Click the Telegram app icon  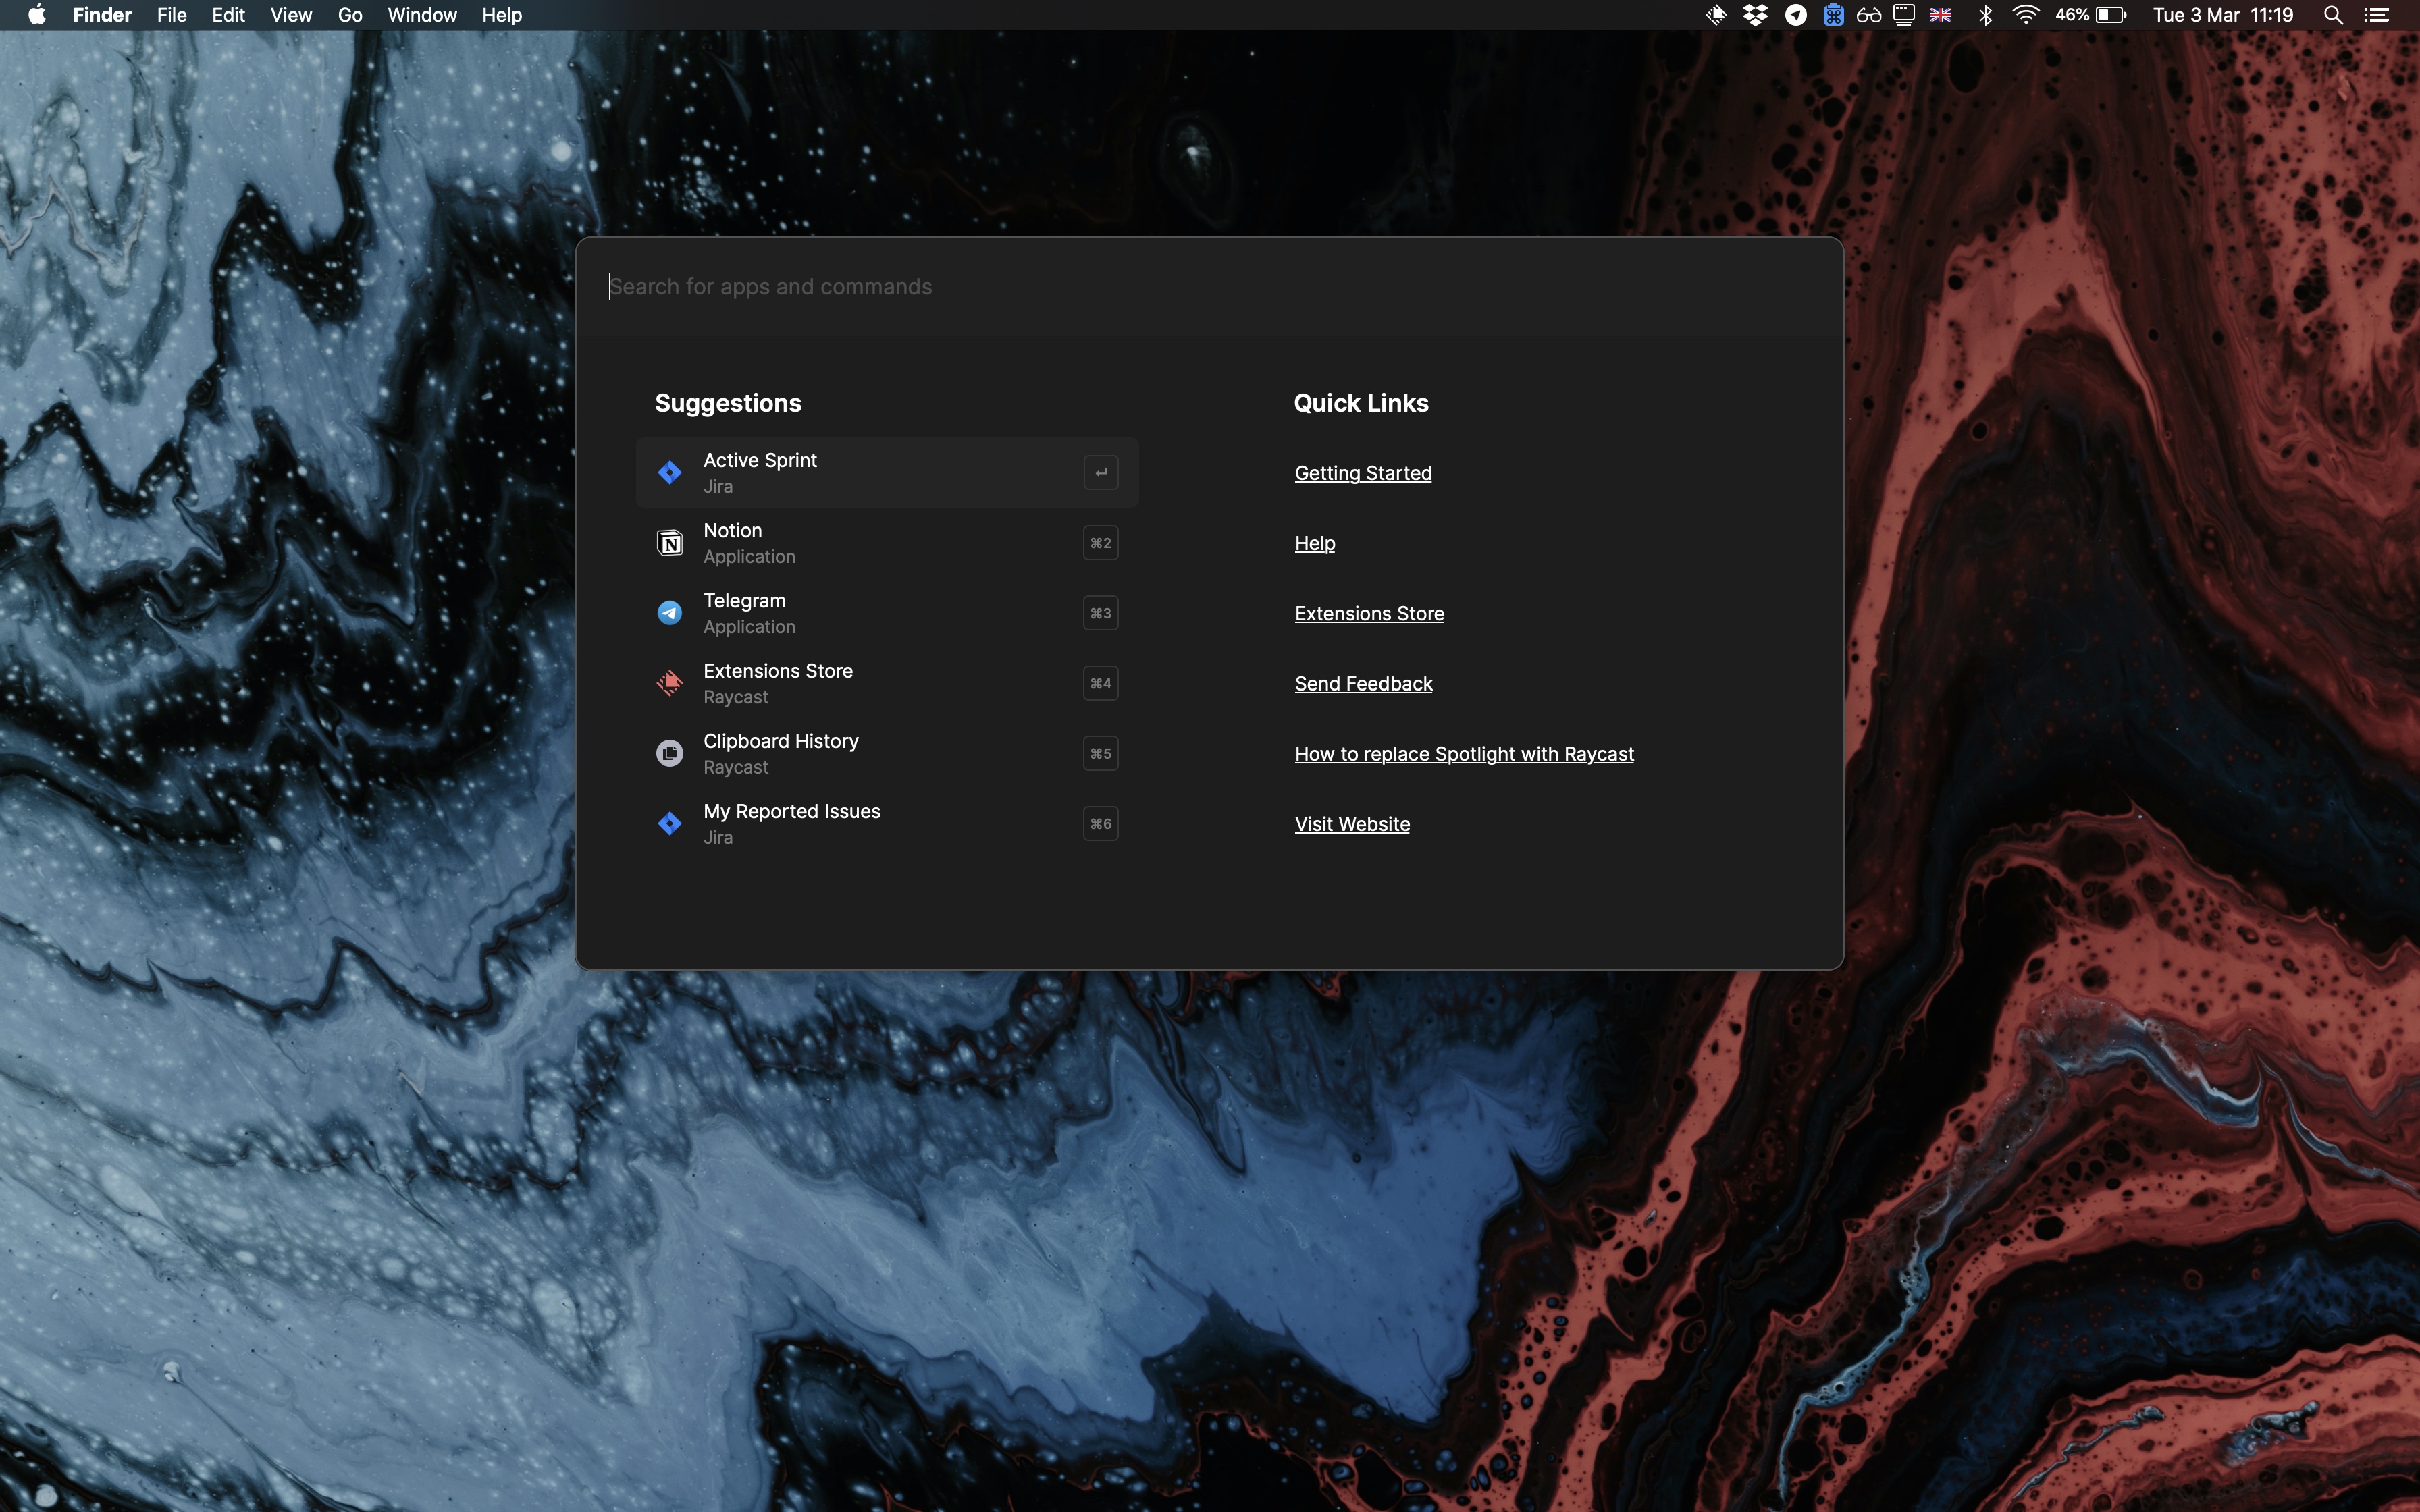point(670,613)
